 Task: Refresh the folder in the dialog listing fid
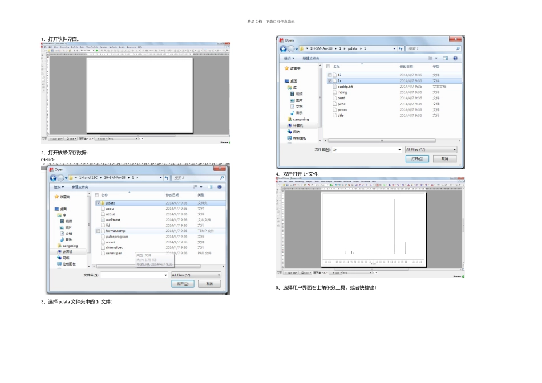tap(167, 177)
